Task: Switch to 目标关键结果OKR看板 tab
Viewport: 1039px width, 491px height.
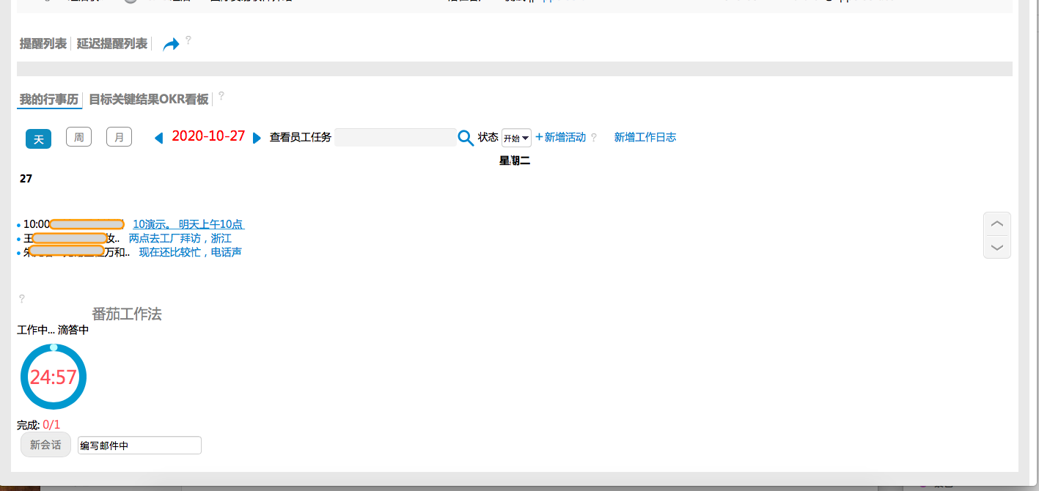Action: point(149,99)
